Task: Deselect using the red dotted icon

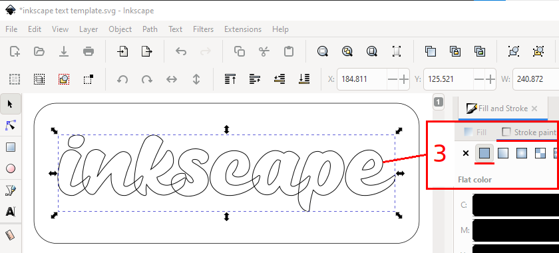Action: pos(64,79)
